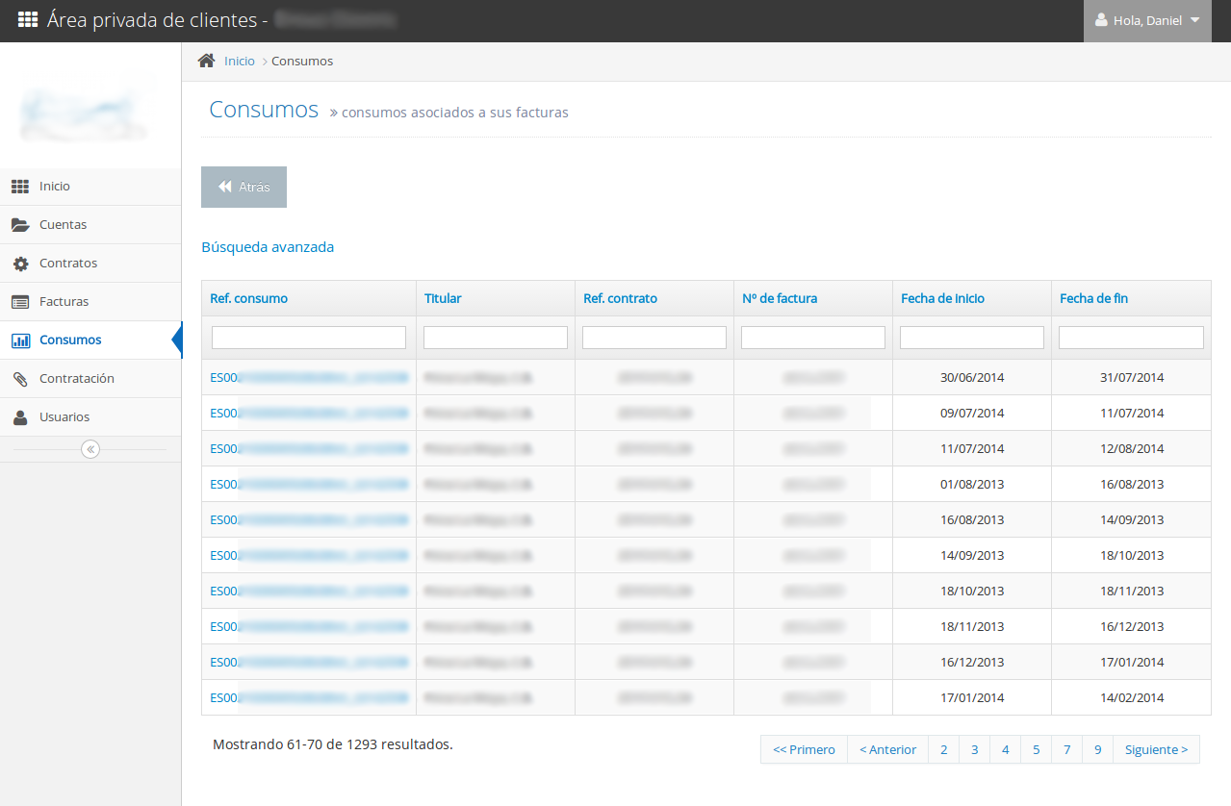Collapse the sidebar with the double-chevron button
Viewport: 1231px width, 806px height.
point(90,449)
